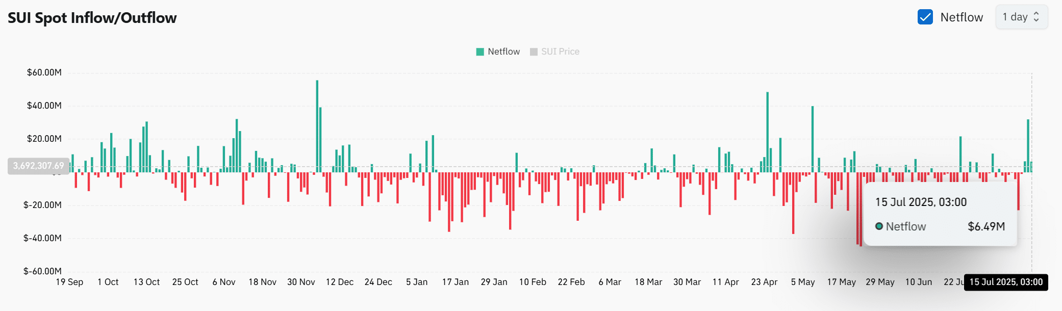Viewport: 1062px width, 311px height.
Task: Toggle the Netflow series via legend text
Action: point(503,51)
